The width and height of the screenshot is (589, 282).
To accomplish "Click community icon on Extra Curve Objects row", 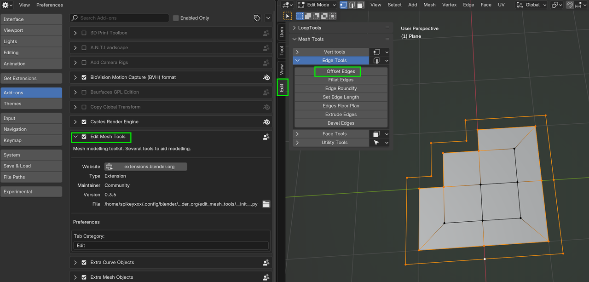I will pyautogui.click(x=266, y=263).
